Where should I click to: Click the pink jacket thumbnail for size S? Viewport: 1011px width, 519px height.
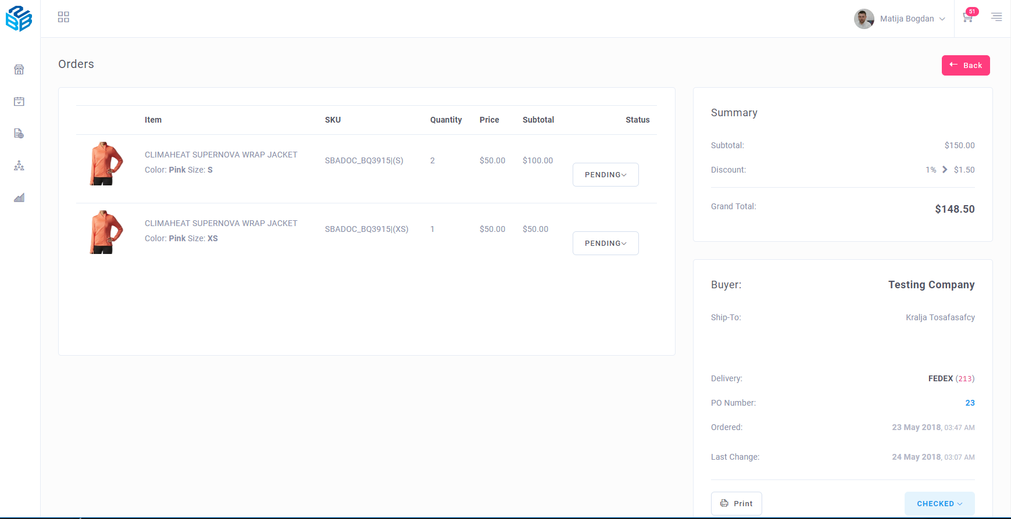[106, 163]
